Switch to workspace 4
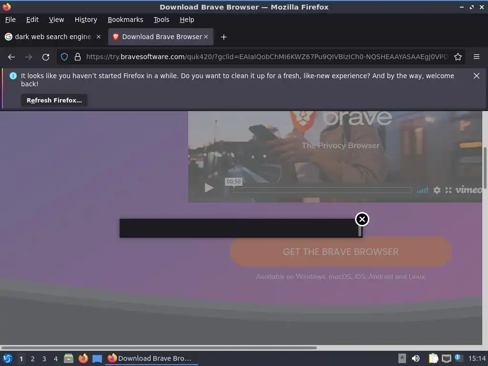This screenshot has height=366, width=488. [x=56, y=359]
